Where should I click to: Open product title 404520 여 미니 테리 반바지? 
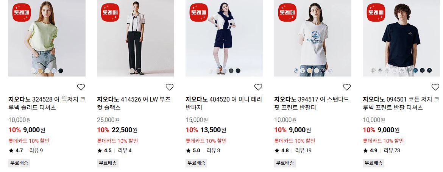pos(224,103)
